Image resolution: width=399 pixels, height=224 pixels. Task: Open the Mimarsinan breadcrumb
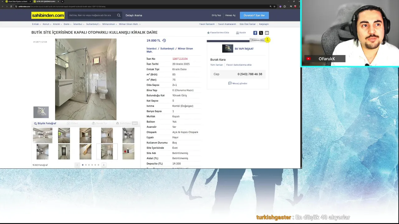(x=109, y=24)
